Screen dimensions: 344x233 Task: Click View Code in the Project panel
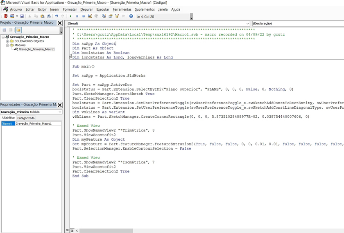pyautogui.click(x=5, y=30)
